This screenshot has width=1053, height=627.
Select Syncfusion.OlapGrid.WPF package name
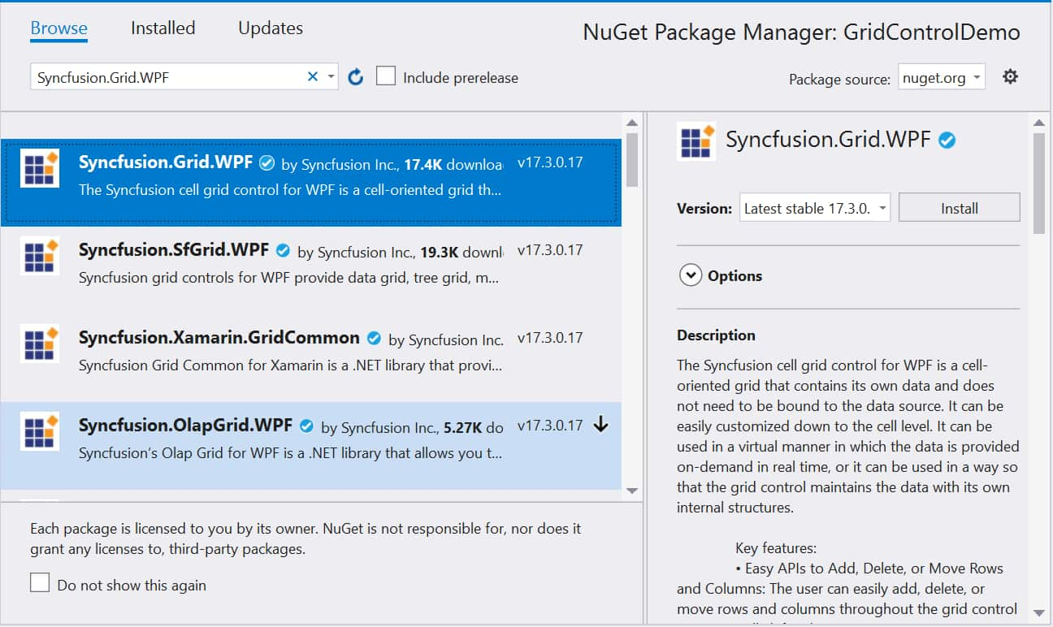click(185, 426)
